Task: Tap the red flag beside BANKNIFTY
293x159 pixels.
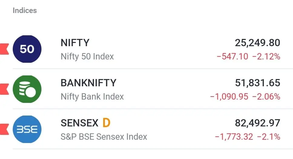Action: point(4,89)
